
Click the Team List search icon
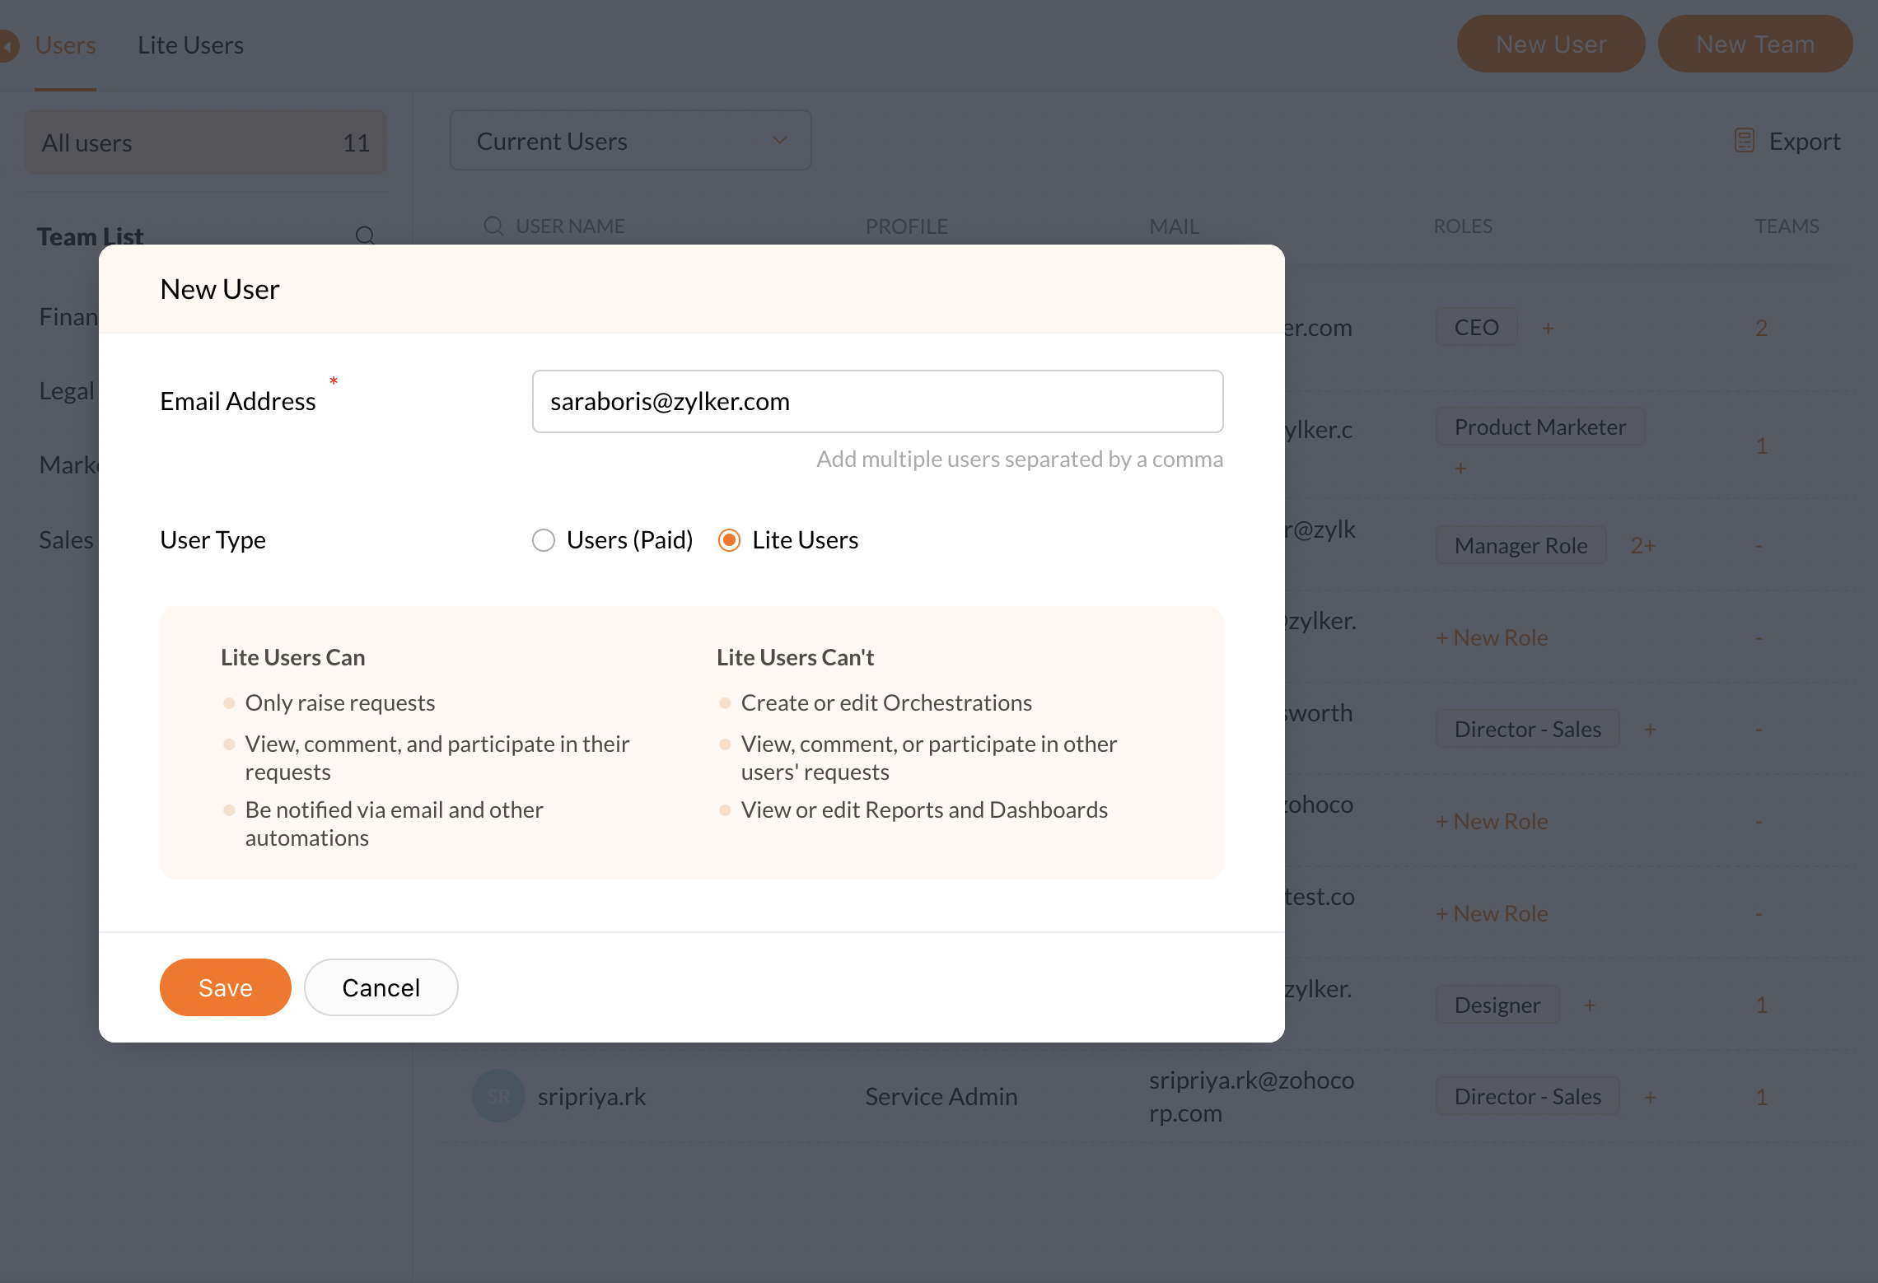(x=365, y=236)
